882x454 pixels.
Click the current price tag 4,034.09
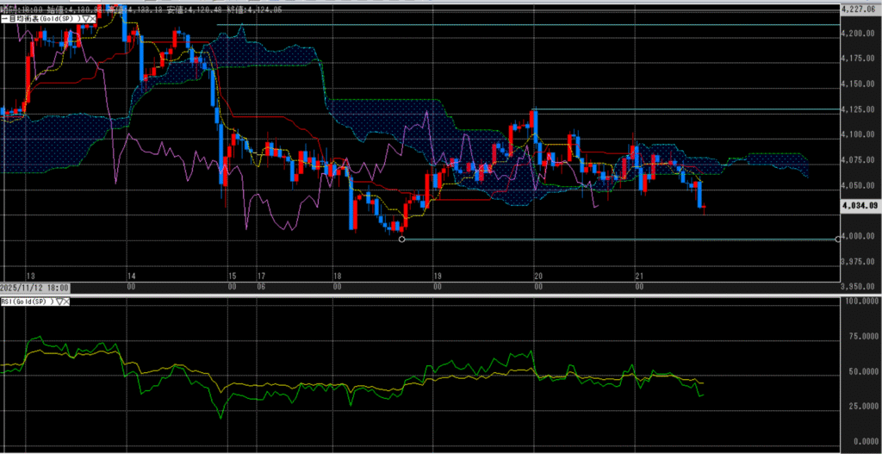[x=860, y=205]
